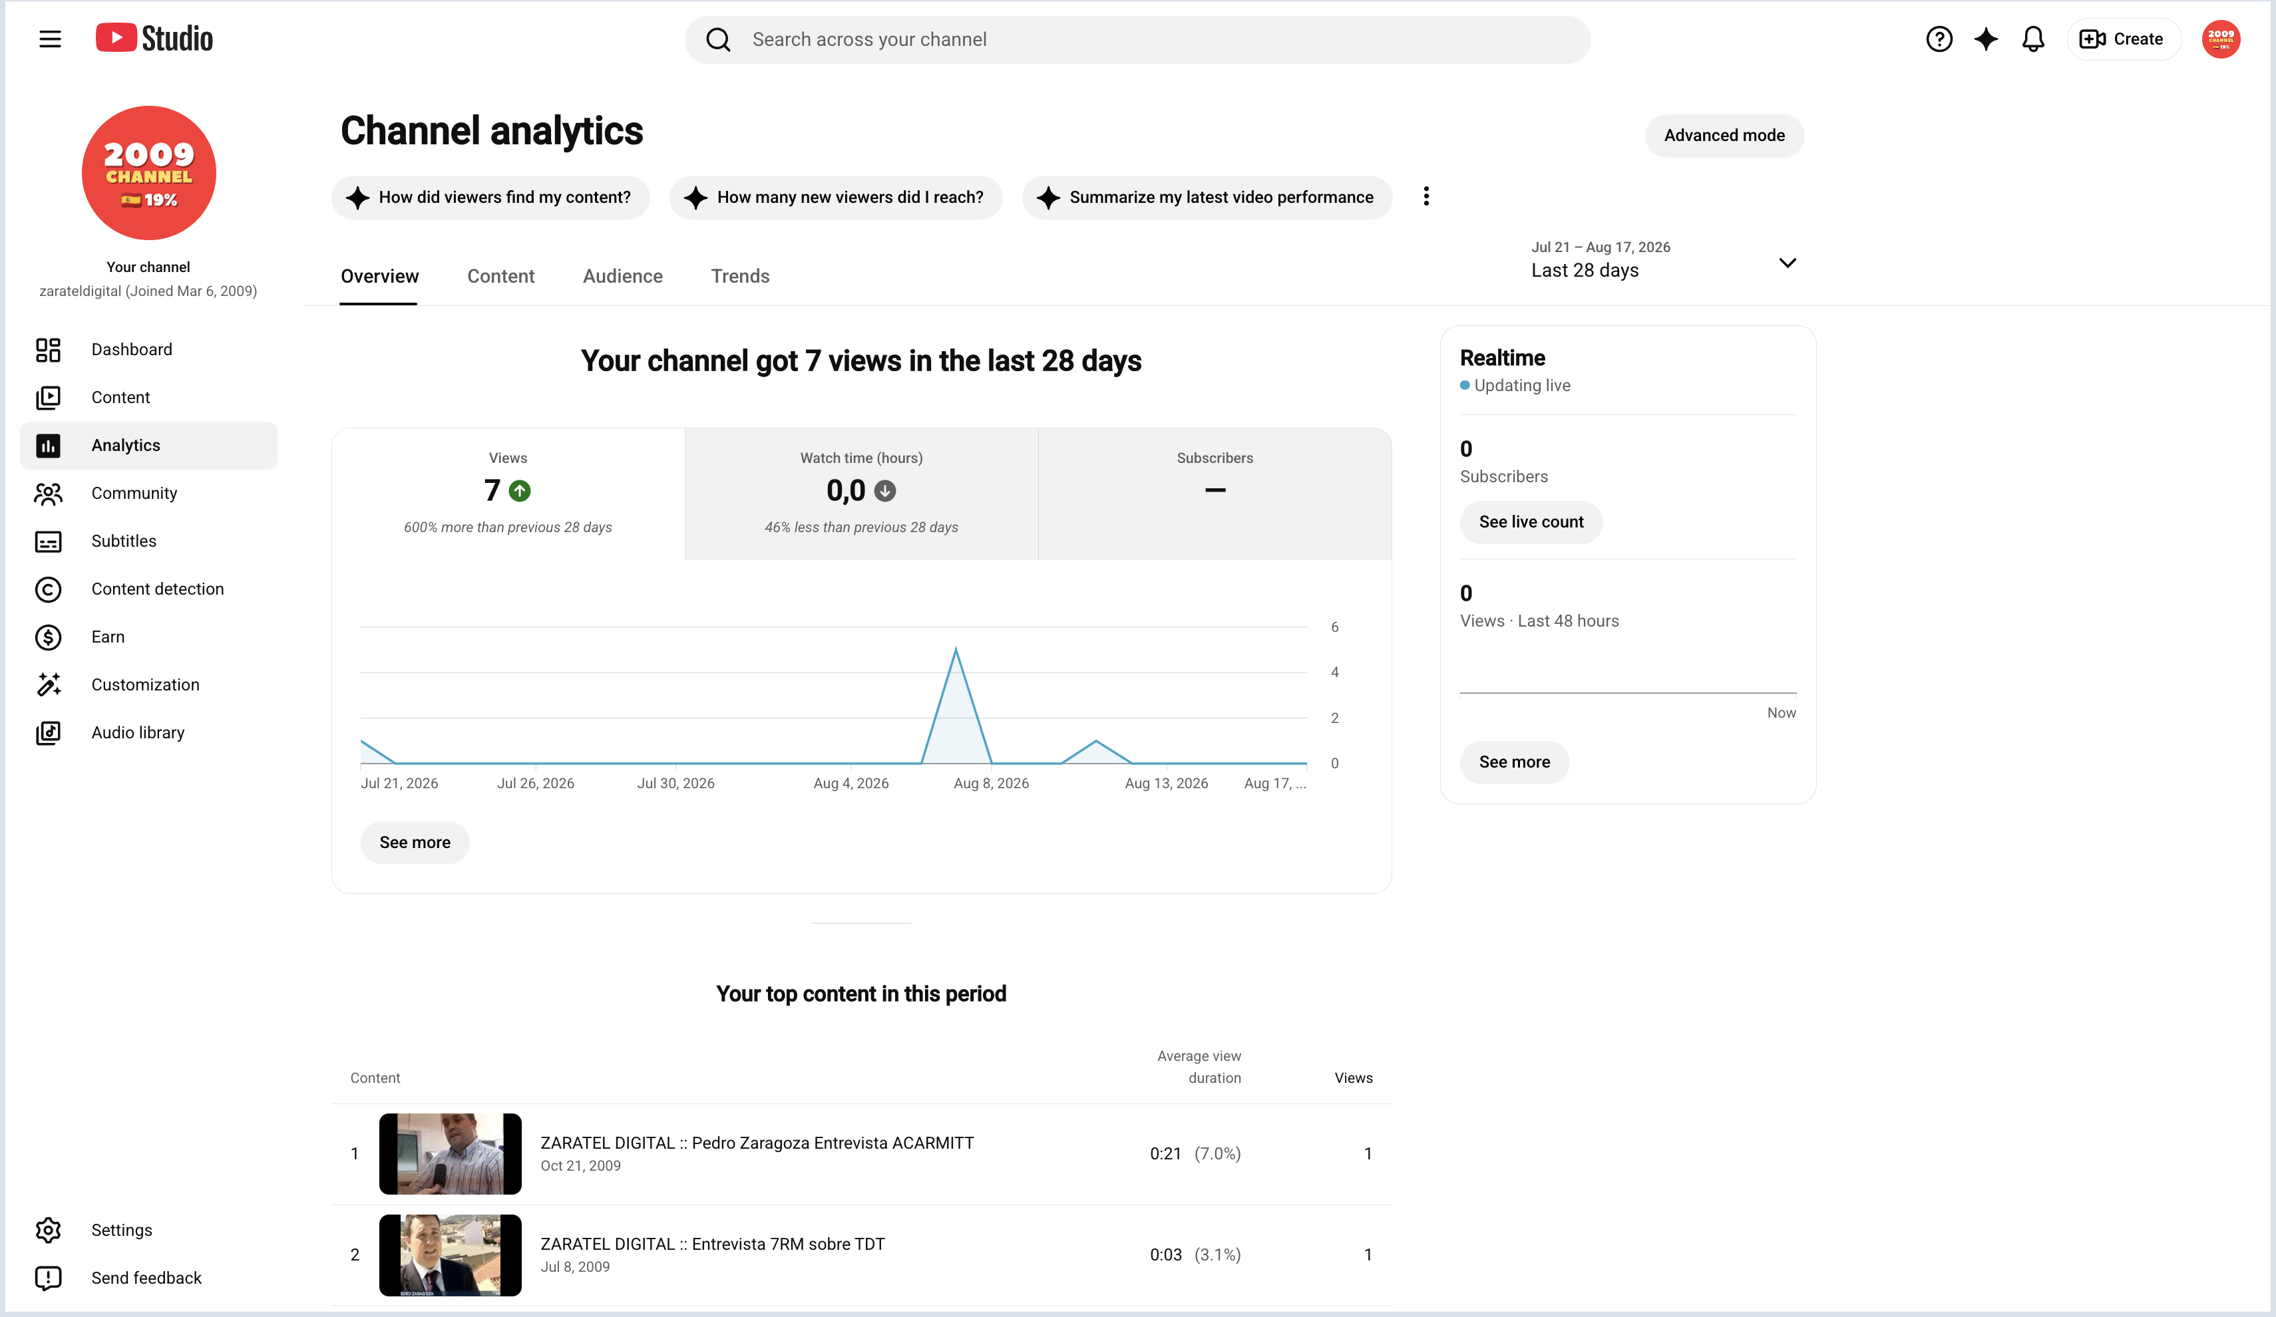Click the 'ZARATEL DIGITAL :: Pedro Zaragoza Entrevista ACARMITT' title
This screenshot has width=2276, height=1317.
coord(757,1143)
